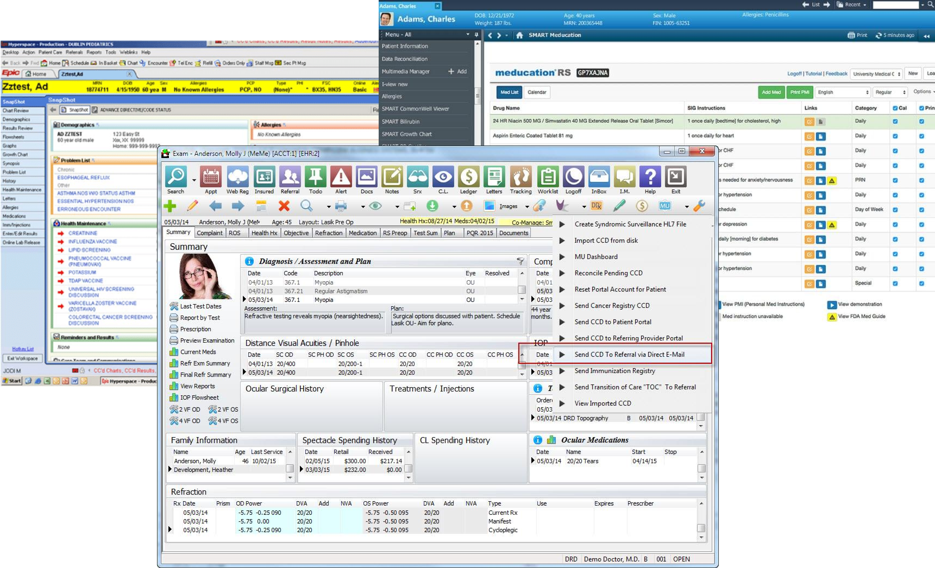Click the Add Med button
Viewport: 935px width, 568px height.
coord(771,92)
